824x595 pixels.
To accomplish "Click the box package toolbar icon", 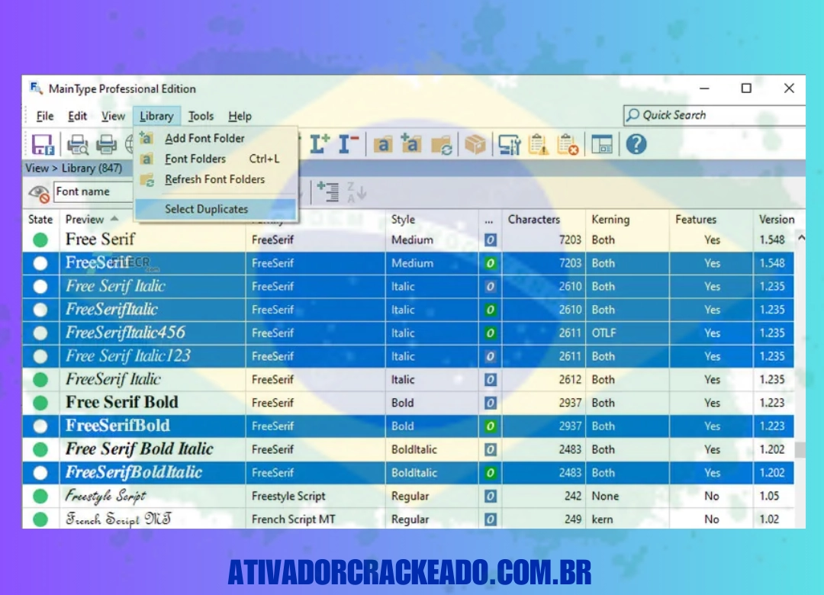I will click(475, 144).
